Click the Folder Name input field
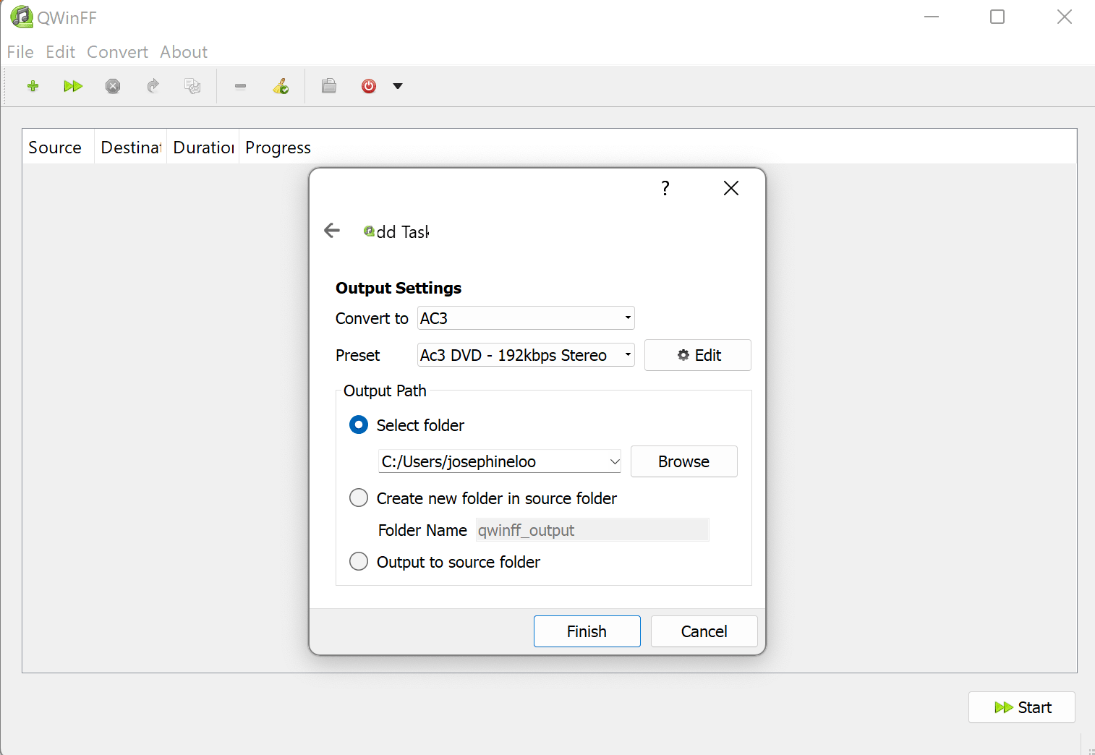The image size is (1095, 755). tap(592, 530)
